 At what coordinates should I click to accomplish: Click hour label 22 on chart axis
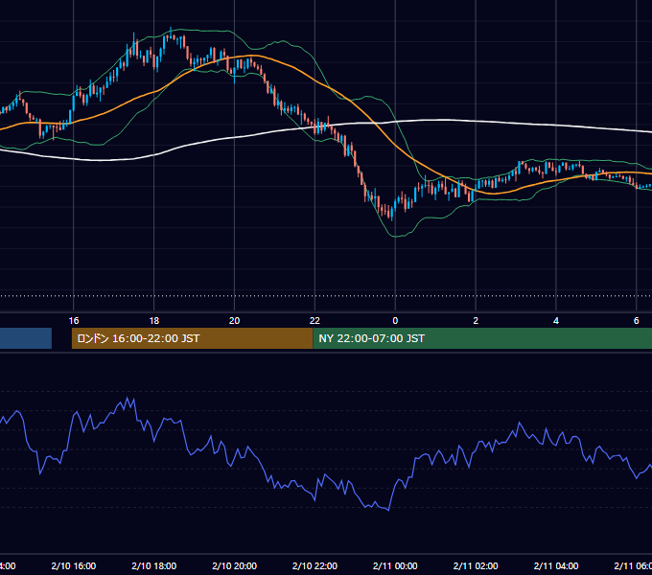[314, 321]
